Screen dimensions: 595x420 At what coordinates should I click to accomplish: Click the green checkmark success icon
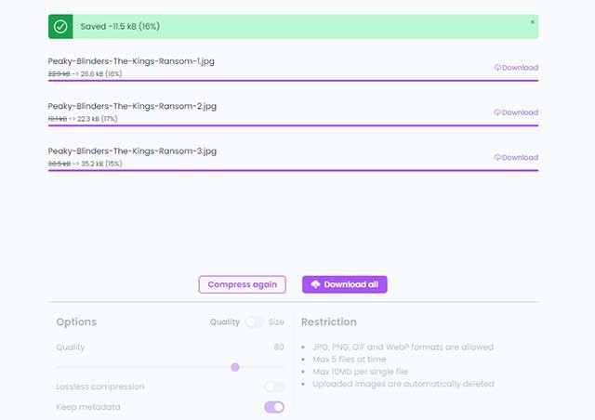(60, 27)
